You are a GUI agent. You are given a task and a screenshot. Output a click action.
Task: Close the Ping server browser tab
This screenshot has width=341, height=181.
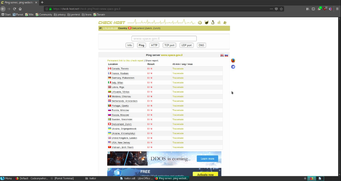[36, 2]
